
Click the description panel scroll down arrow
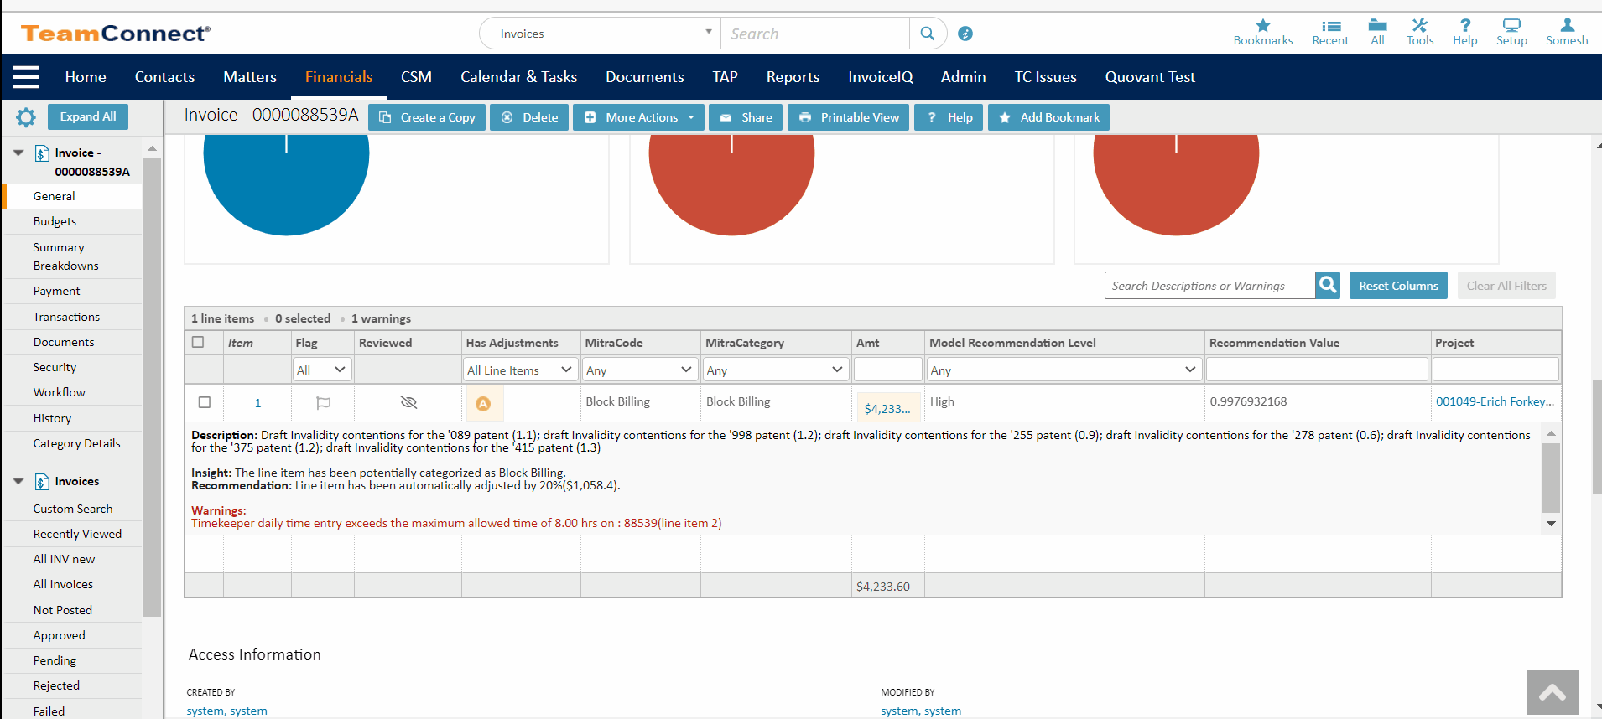(1551, 524)
